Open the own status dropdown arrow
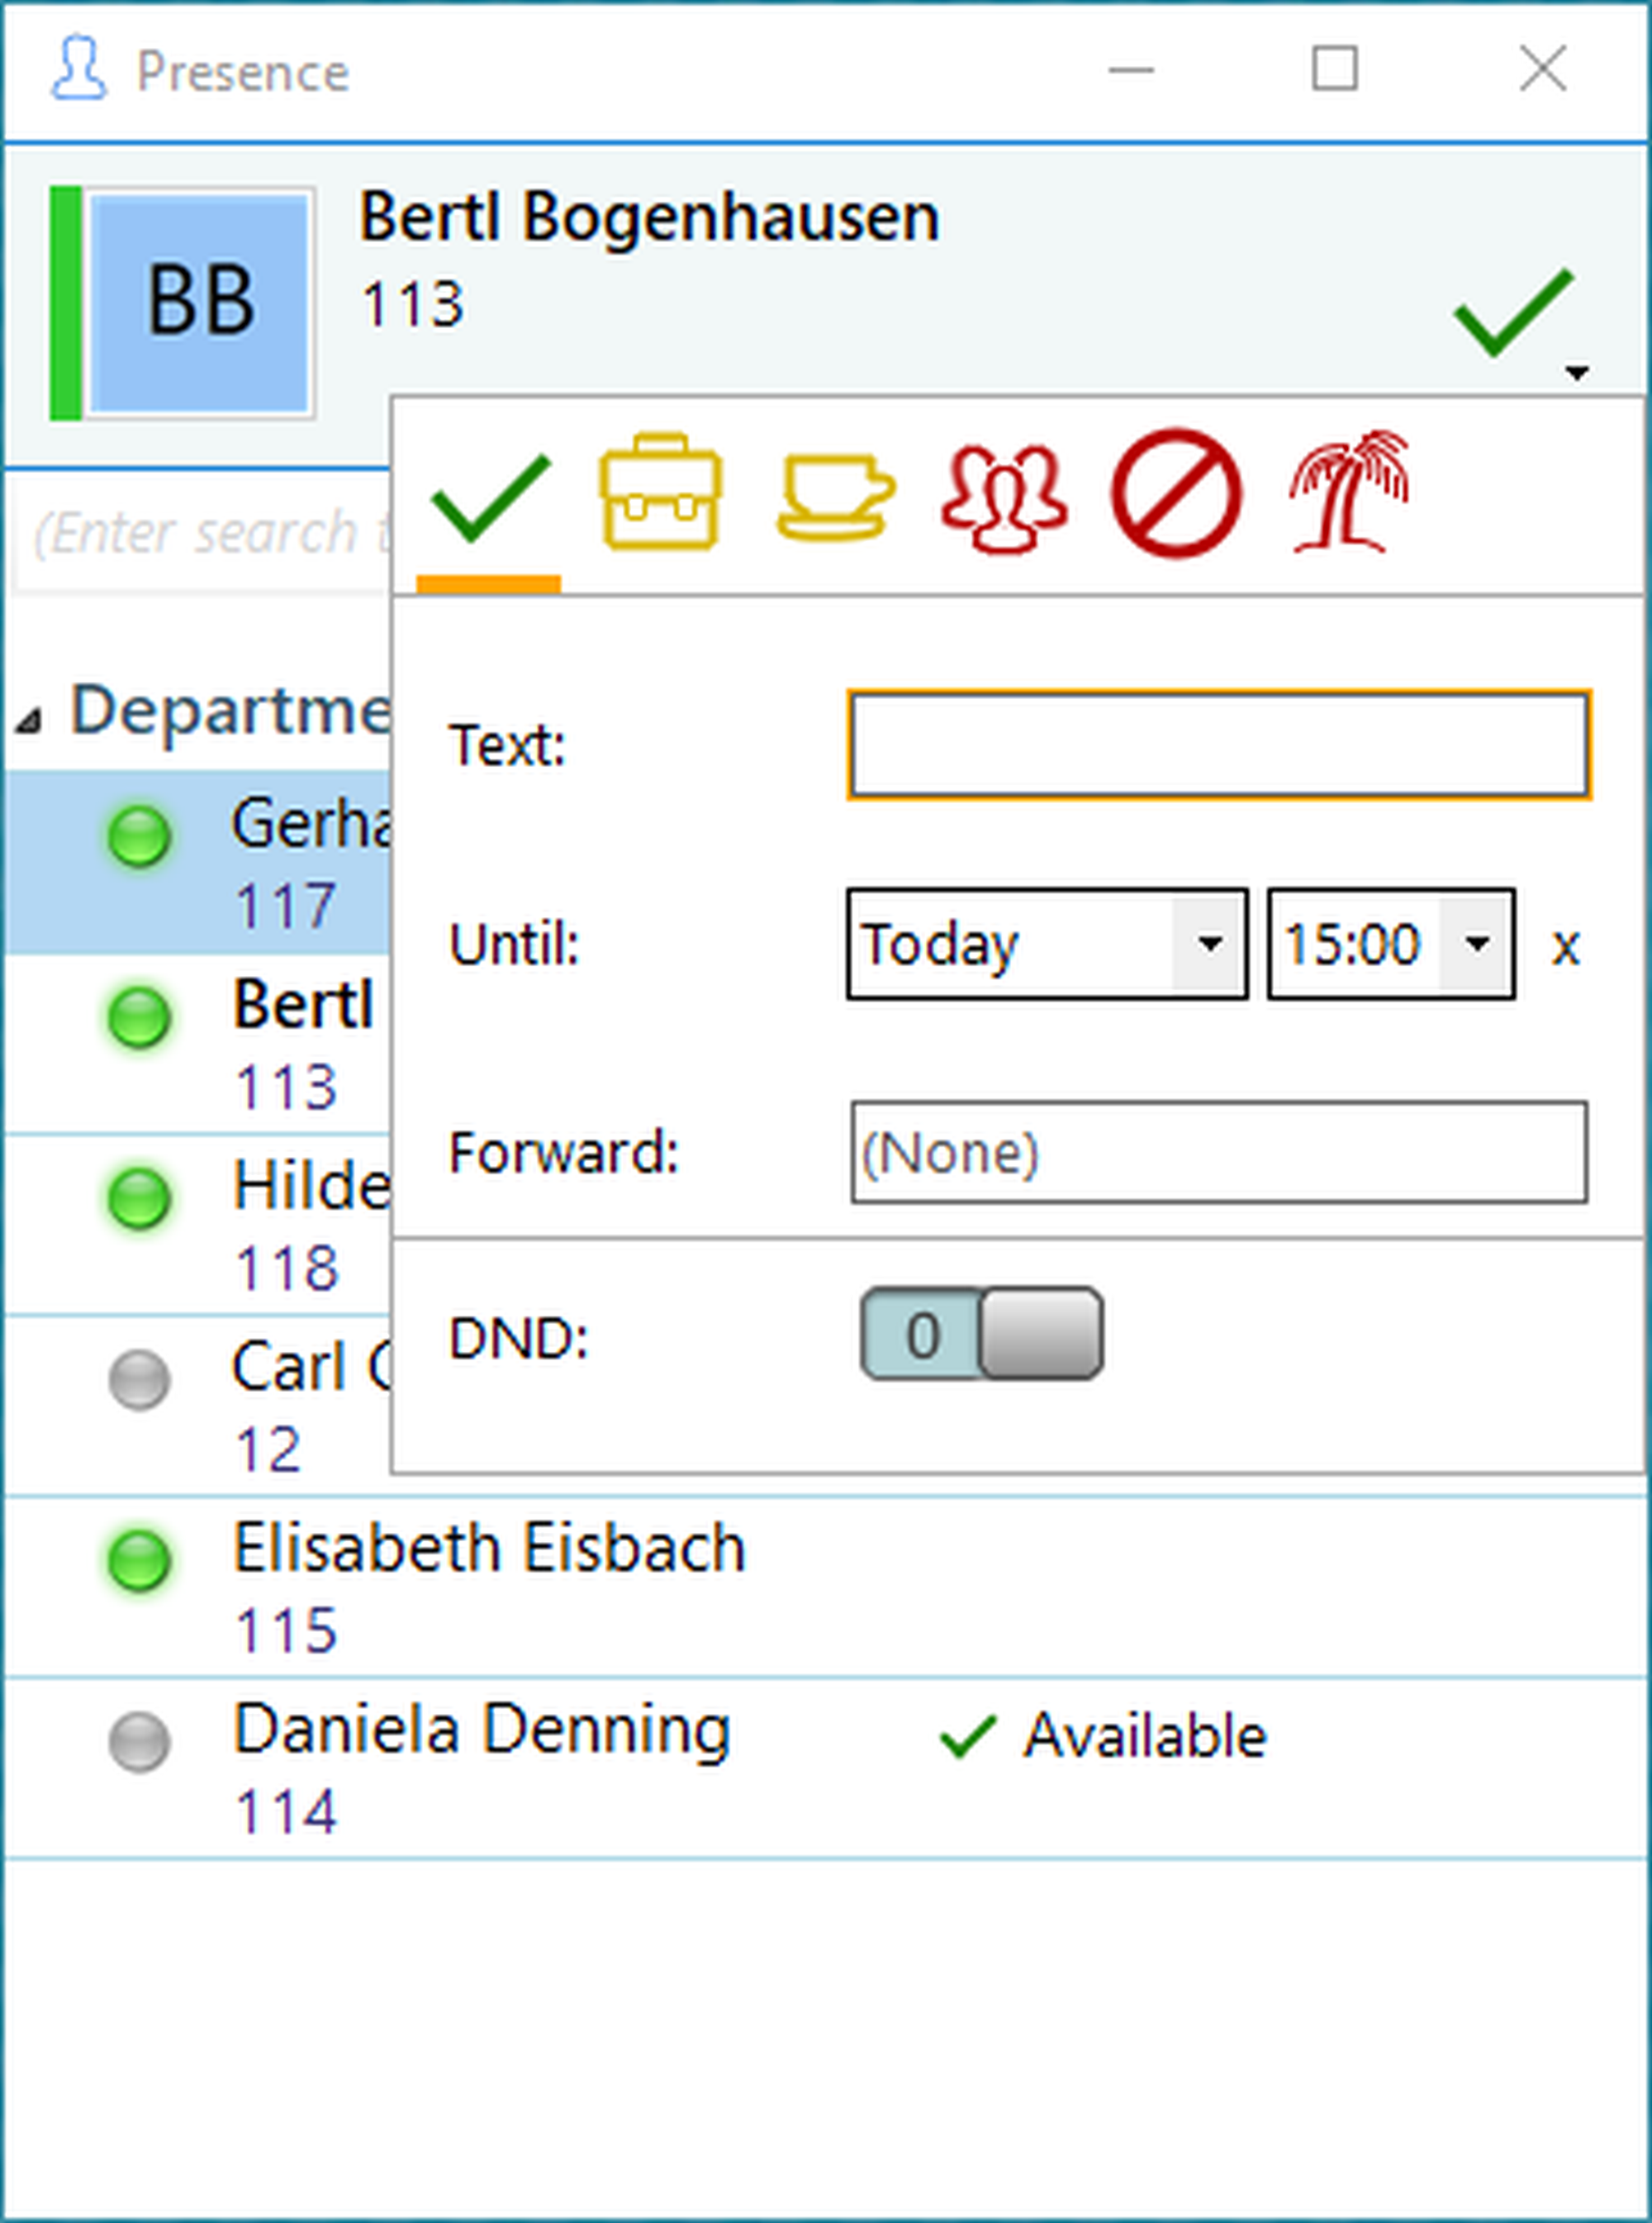 (1577, 374)
